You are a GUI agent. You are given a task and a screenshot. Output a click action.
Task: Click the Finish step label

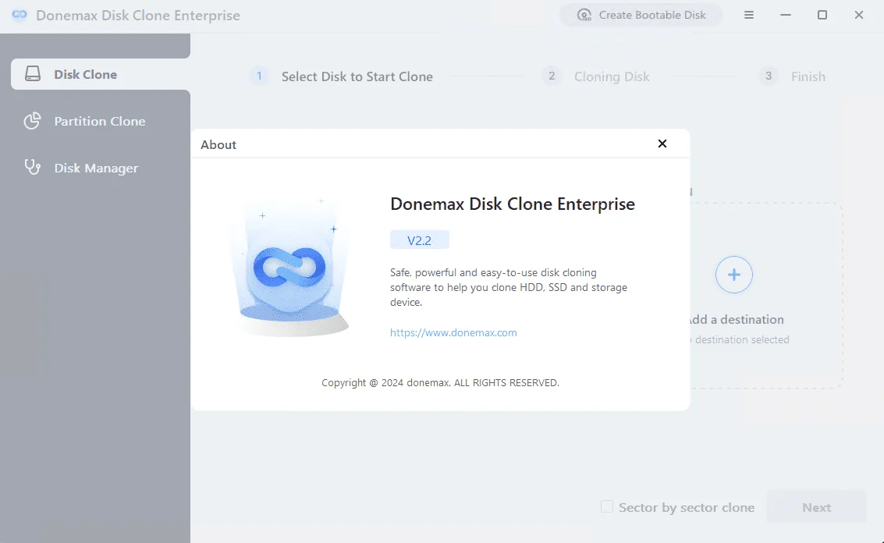point(808,76)
